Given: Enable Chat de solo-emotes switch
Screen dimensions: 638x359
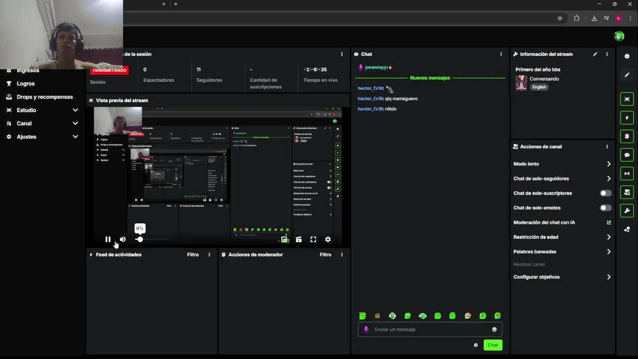Looking at the screenshot, I should click(606, 207).
